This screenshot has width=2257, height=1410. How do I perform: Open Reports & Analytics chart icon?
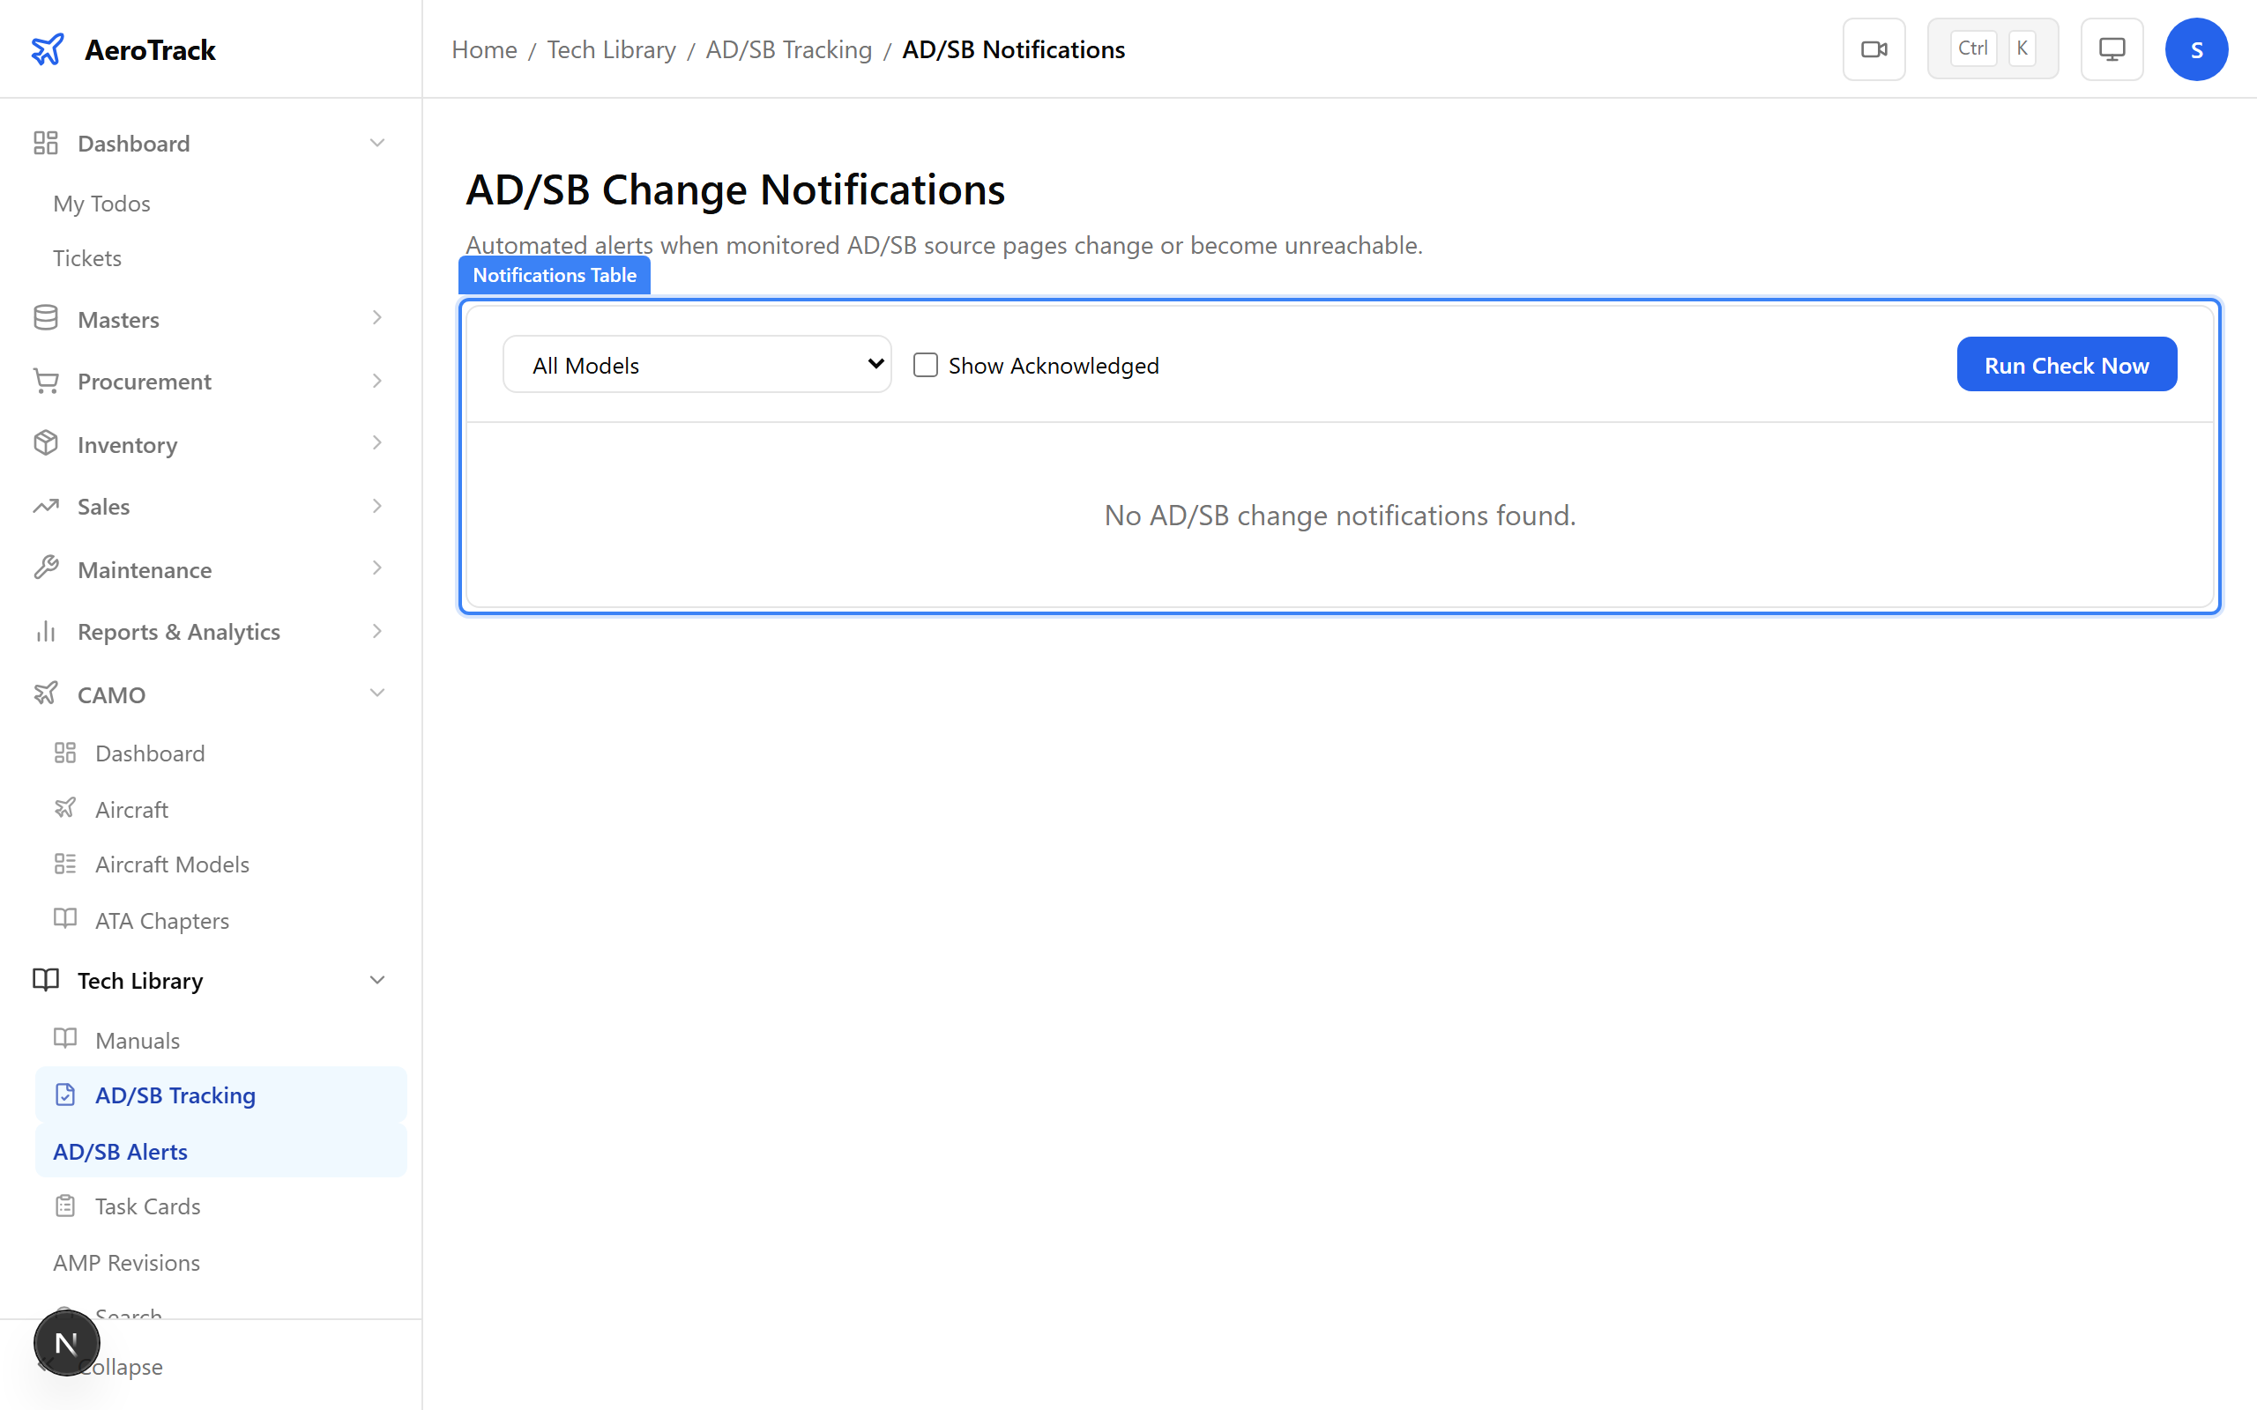coord(46,631)
